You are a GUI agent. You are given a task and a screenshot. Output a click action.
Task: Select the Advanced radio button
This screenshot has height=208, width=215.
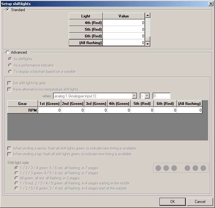8,52
